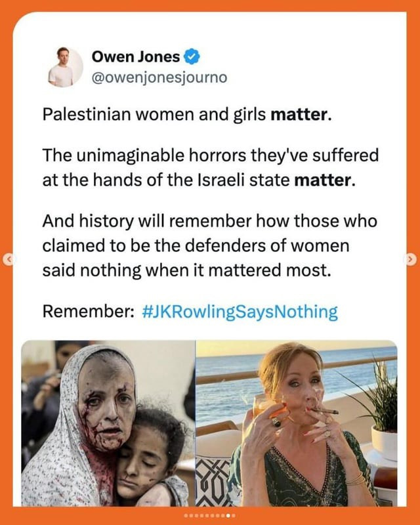
Task: Advance to the next carousel slide arrow
Action: (411, 259)
